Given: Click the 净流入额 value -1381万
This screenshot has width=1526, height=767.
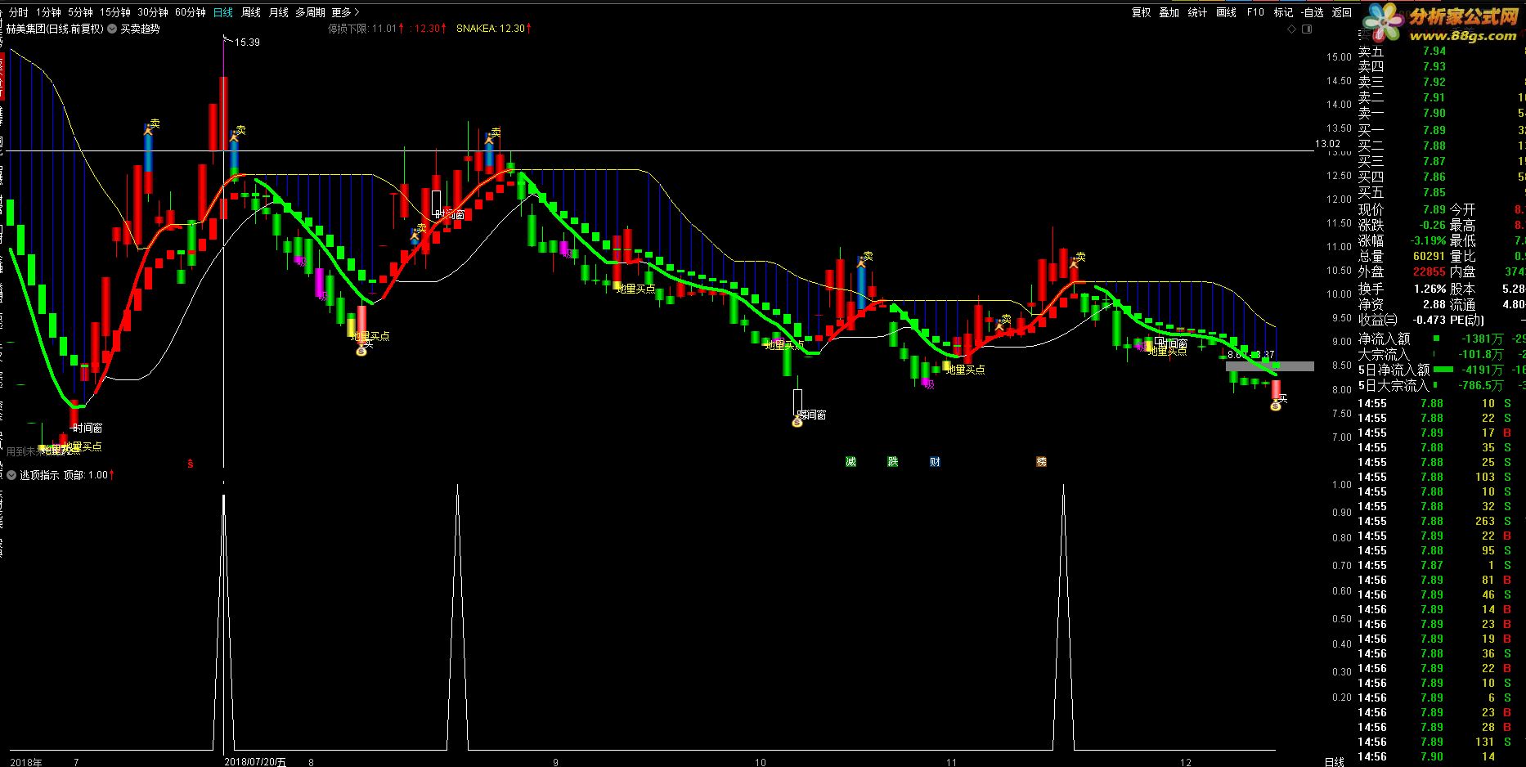Looking at the screenshot, I should click(1482, 339).
